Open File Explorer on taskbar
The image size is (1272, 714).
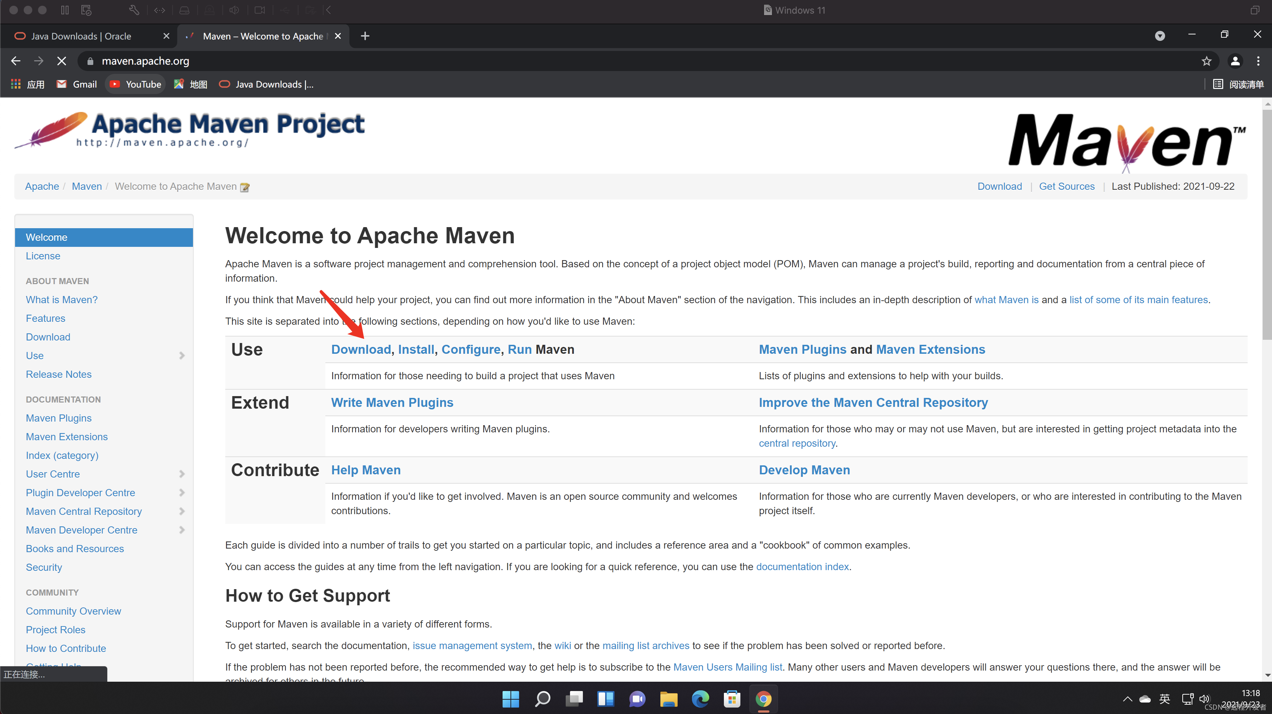pos(669,699)
